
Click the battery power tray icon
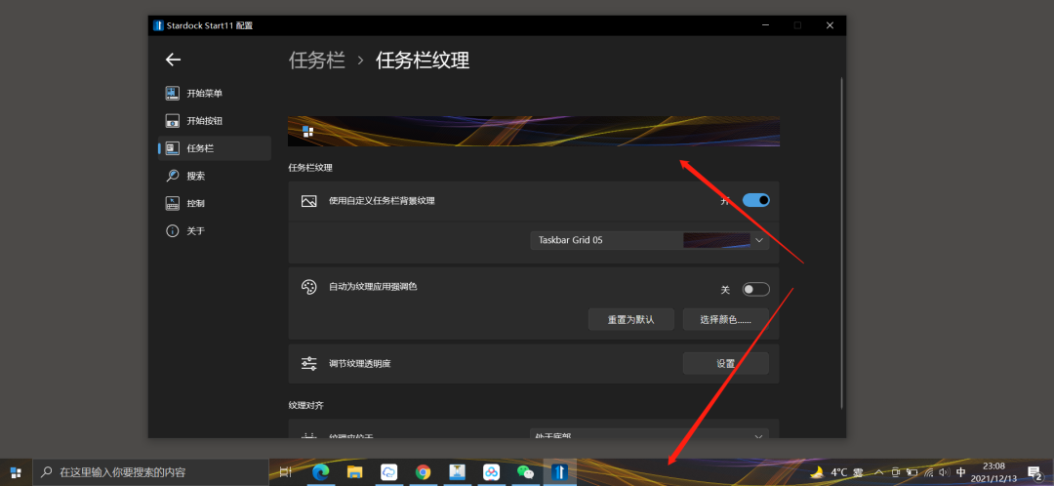click(x=912, y=472)
